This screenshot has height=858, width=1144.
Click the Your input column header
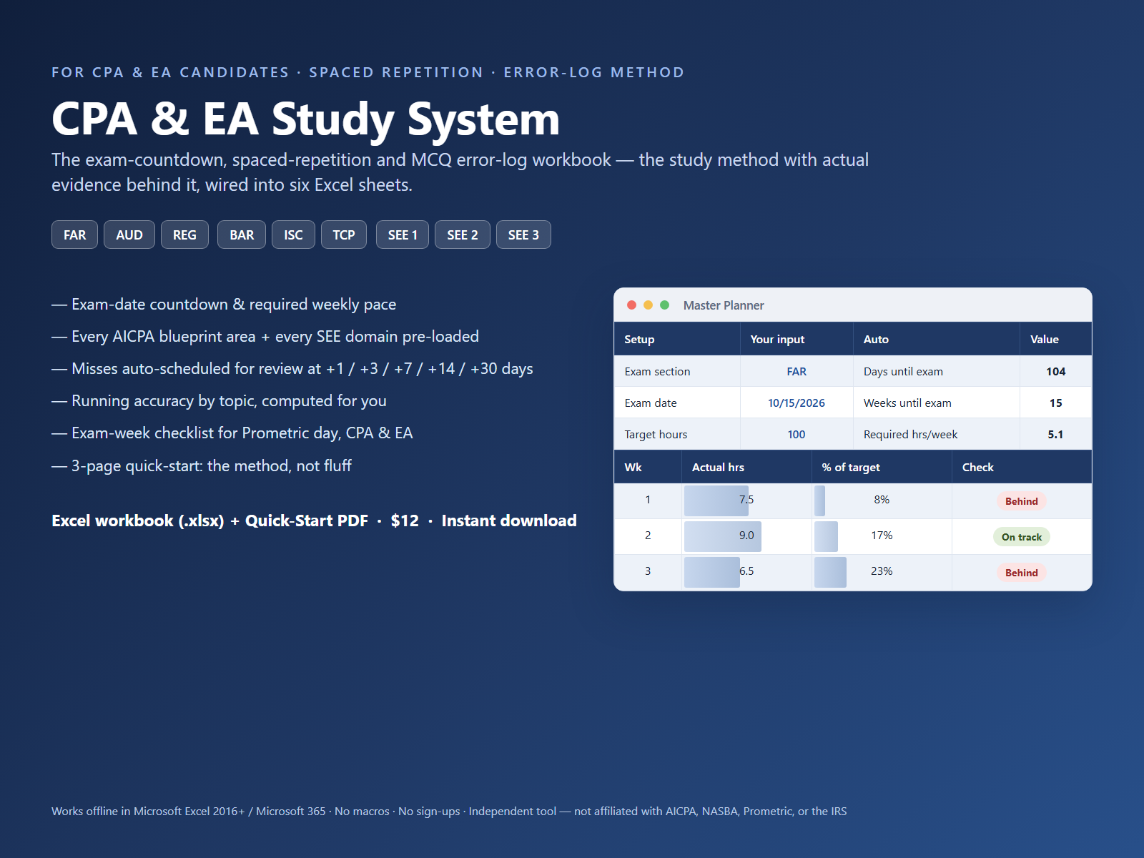coord(797,339)
